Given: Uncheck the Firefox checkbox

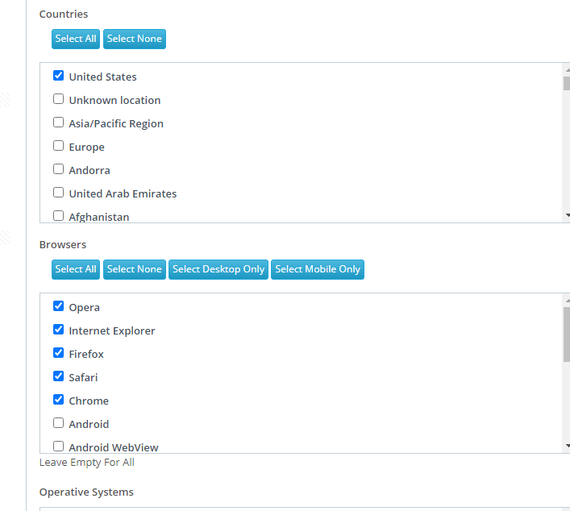Looking at the screenshot, I should 58,352.
